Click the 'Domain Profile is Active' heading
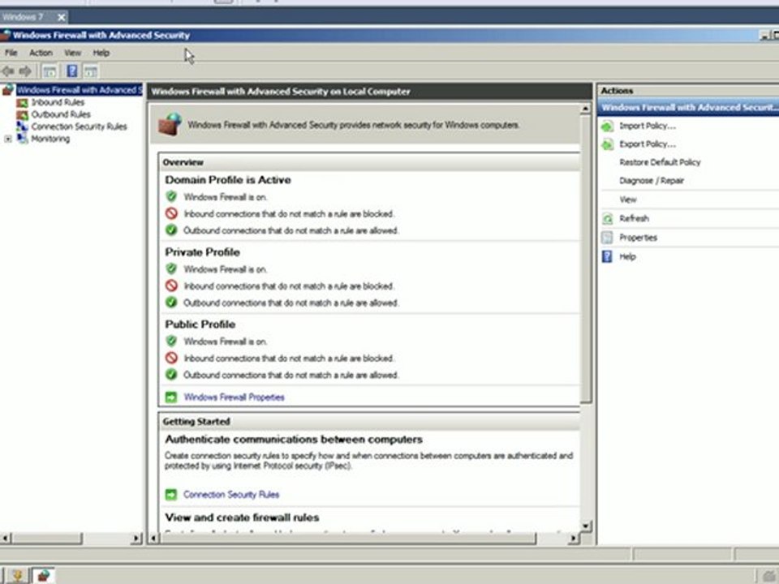779x584 pixels. point(228,180)
